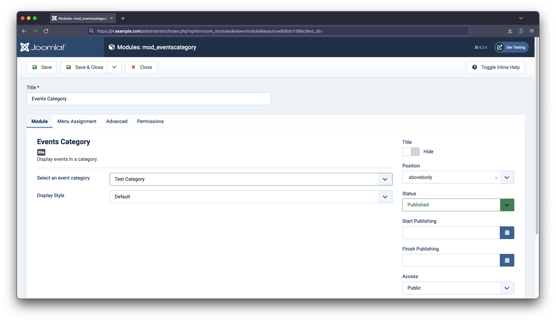
Task: Open a new browser tab
Action: pos(123,18)
